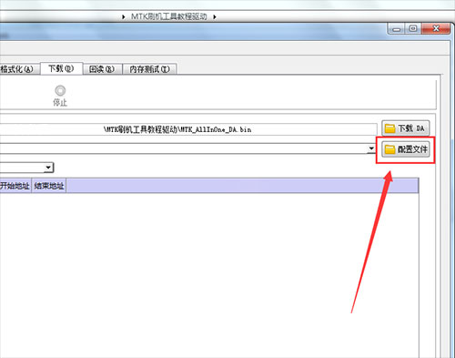Image resolution: width=455 pixels, height=358 pixels.
Task: Click breadcrumb arrow before MTK刷机工具教程驱动
Action: click(124, 16)
